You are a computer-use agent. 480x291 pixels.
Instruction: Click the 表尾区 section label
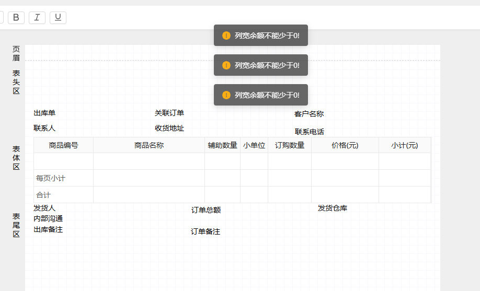tap(16, 225)
